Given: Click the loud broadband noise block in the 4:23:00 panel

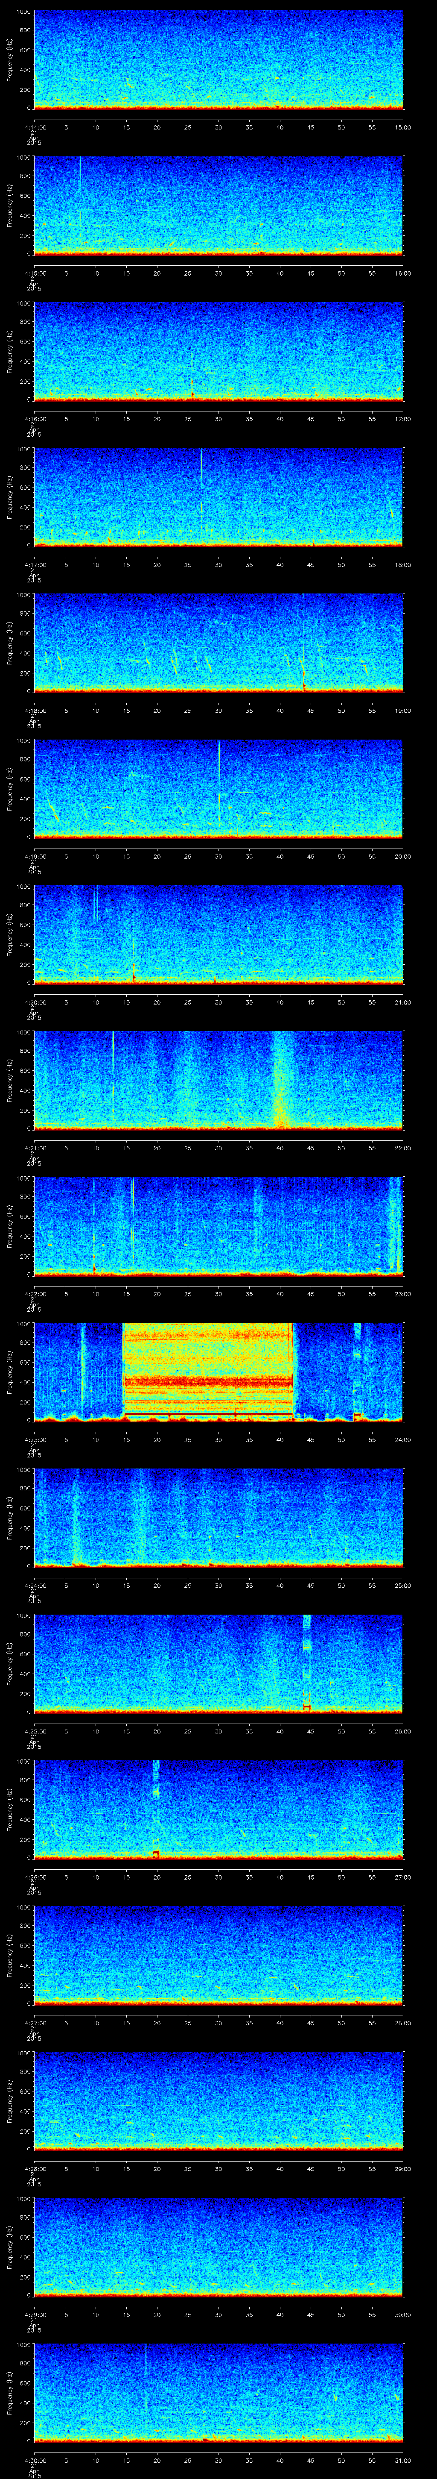Looking at the screenshot, I should click(207, 1372).
